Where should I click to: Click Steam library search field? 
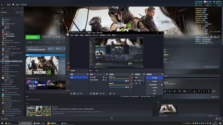(x=11, y=16)
